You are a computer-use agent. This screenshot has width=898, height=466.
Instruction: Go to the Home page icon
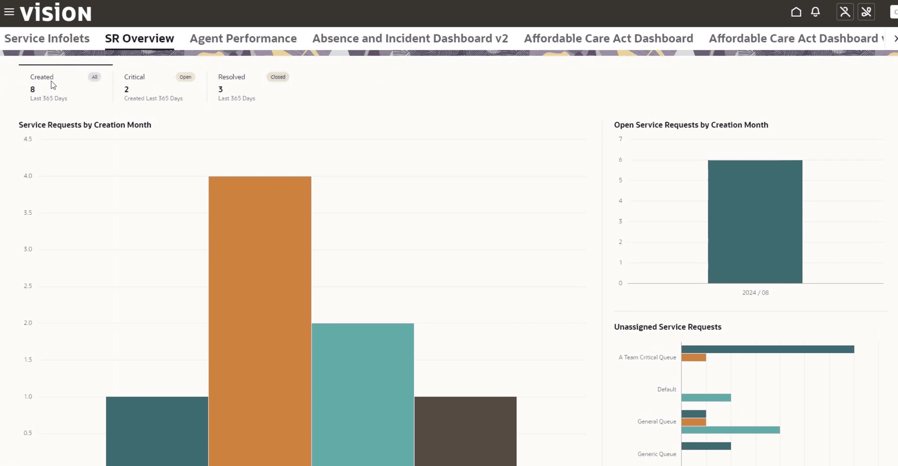pos(796,12)
